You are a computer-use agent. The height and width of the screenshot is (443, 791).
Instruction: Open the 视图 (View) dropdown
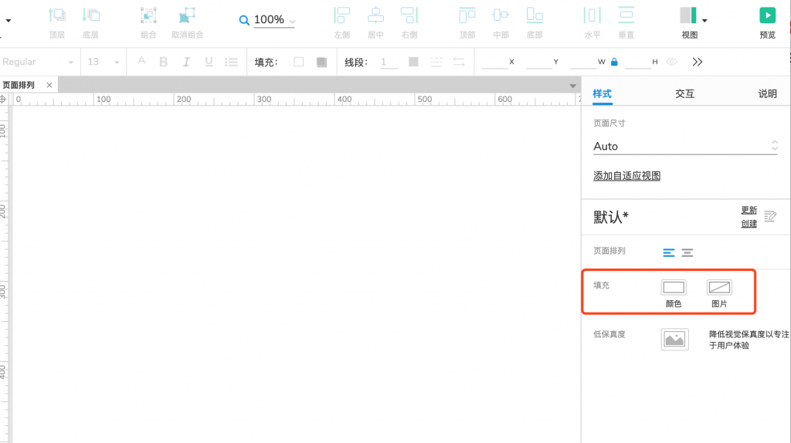689,17
